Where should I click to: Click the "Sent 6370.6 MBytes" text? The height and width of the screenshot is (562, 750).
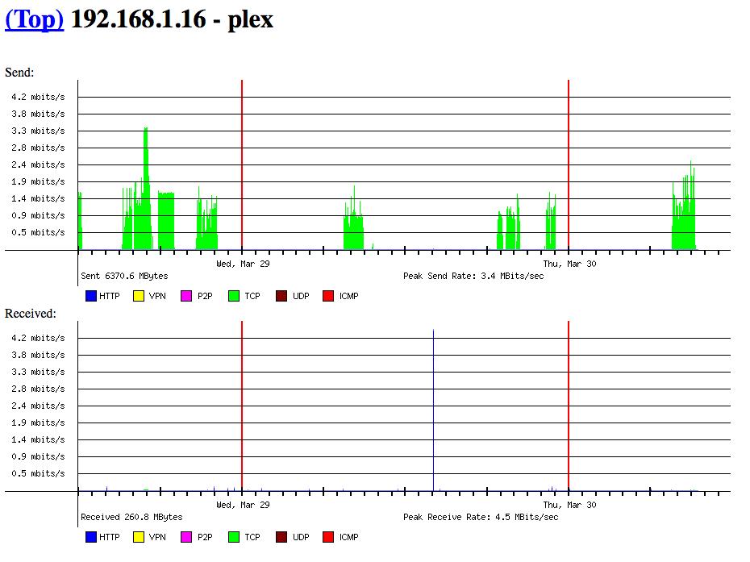(x=124, y=276)
